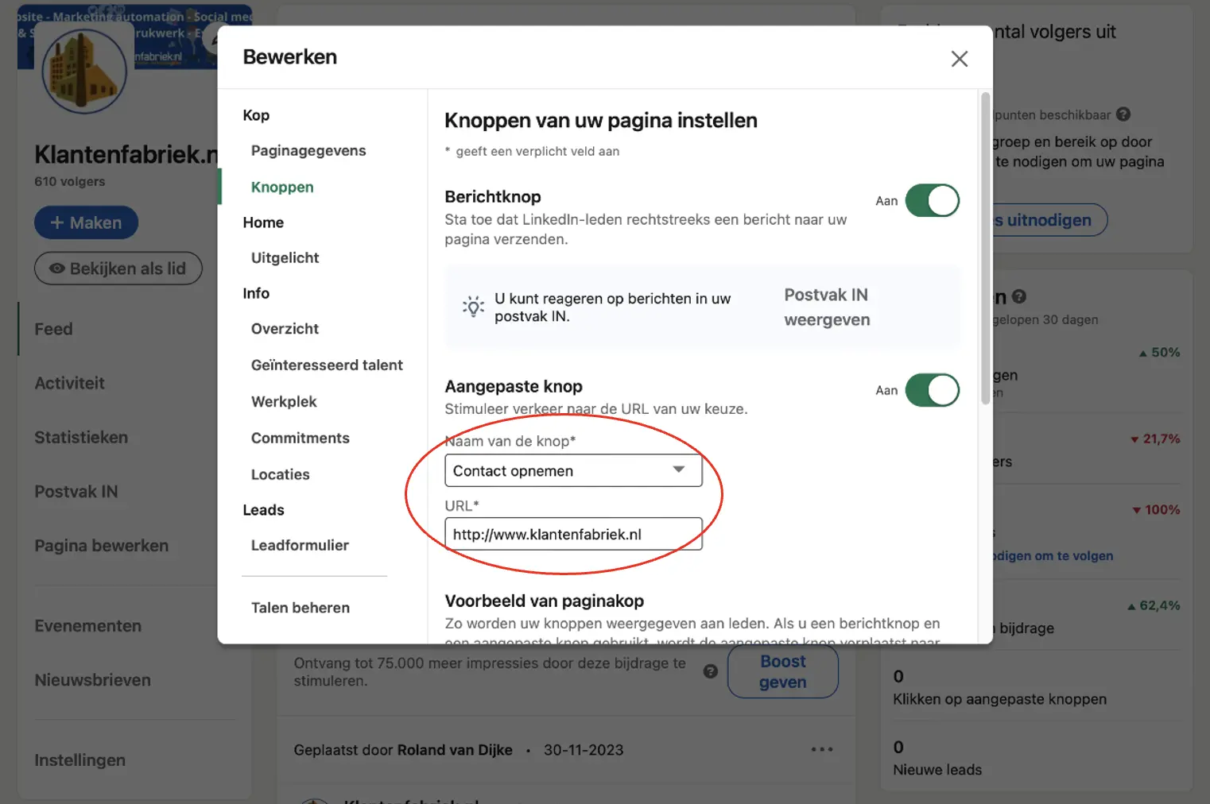Screen dimensions: 1210x804
Task: Select Paginagegevens in dialog sidebar
Action: click(x=308, y=151)
